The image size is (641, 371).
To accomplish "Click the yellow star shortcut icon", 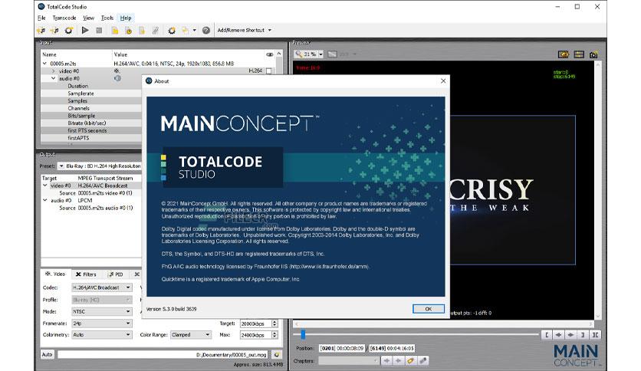I will (186, 31).
